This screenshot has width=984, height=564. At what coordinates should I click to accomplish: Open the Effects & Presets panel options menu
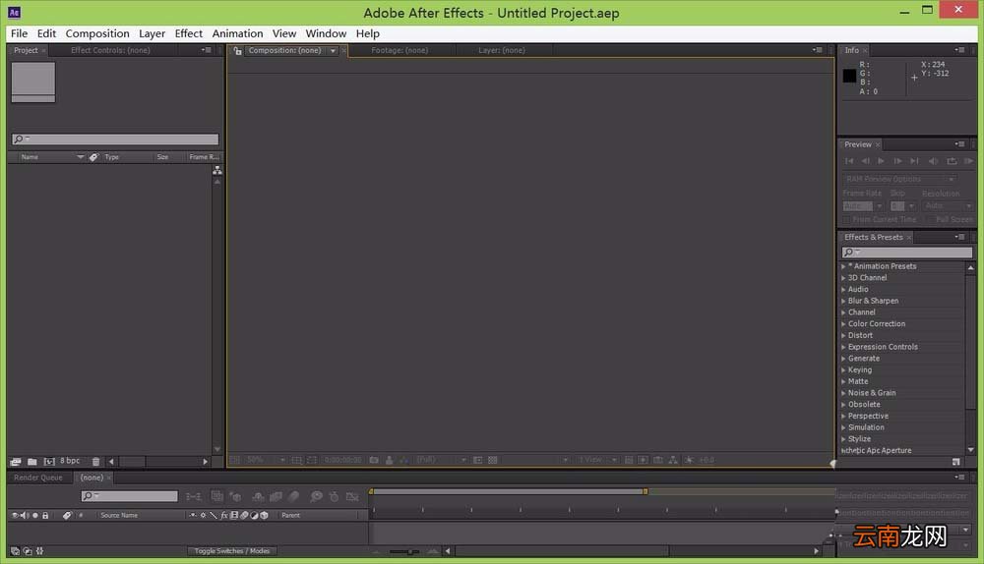pyautogui.click(x=959, y=237)
